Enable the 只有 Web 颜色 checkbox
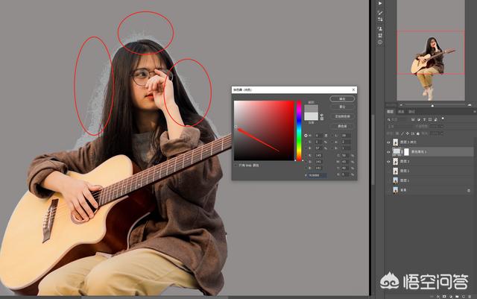This screenshot has height=299, width=477. point(236,166)
